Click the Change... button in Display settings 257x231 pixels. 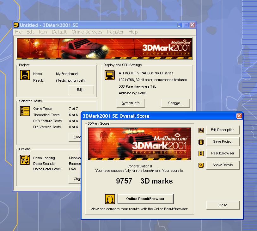(x=175, y=103)
